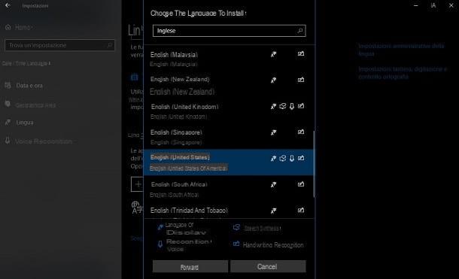This screenshot has width=459, height=279.
Task: Click the language search box containing 'Inglese'
Action: [229, 31]
